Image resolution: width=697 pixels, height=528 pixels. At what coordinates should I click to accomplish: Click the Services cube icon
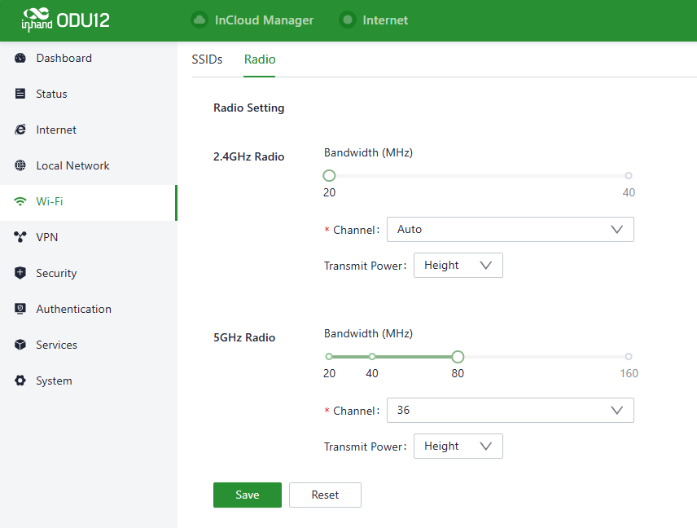point(20,345)
